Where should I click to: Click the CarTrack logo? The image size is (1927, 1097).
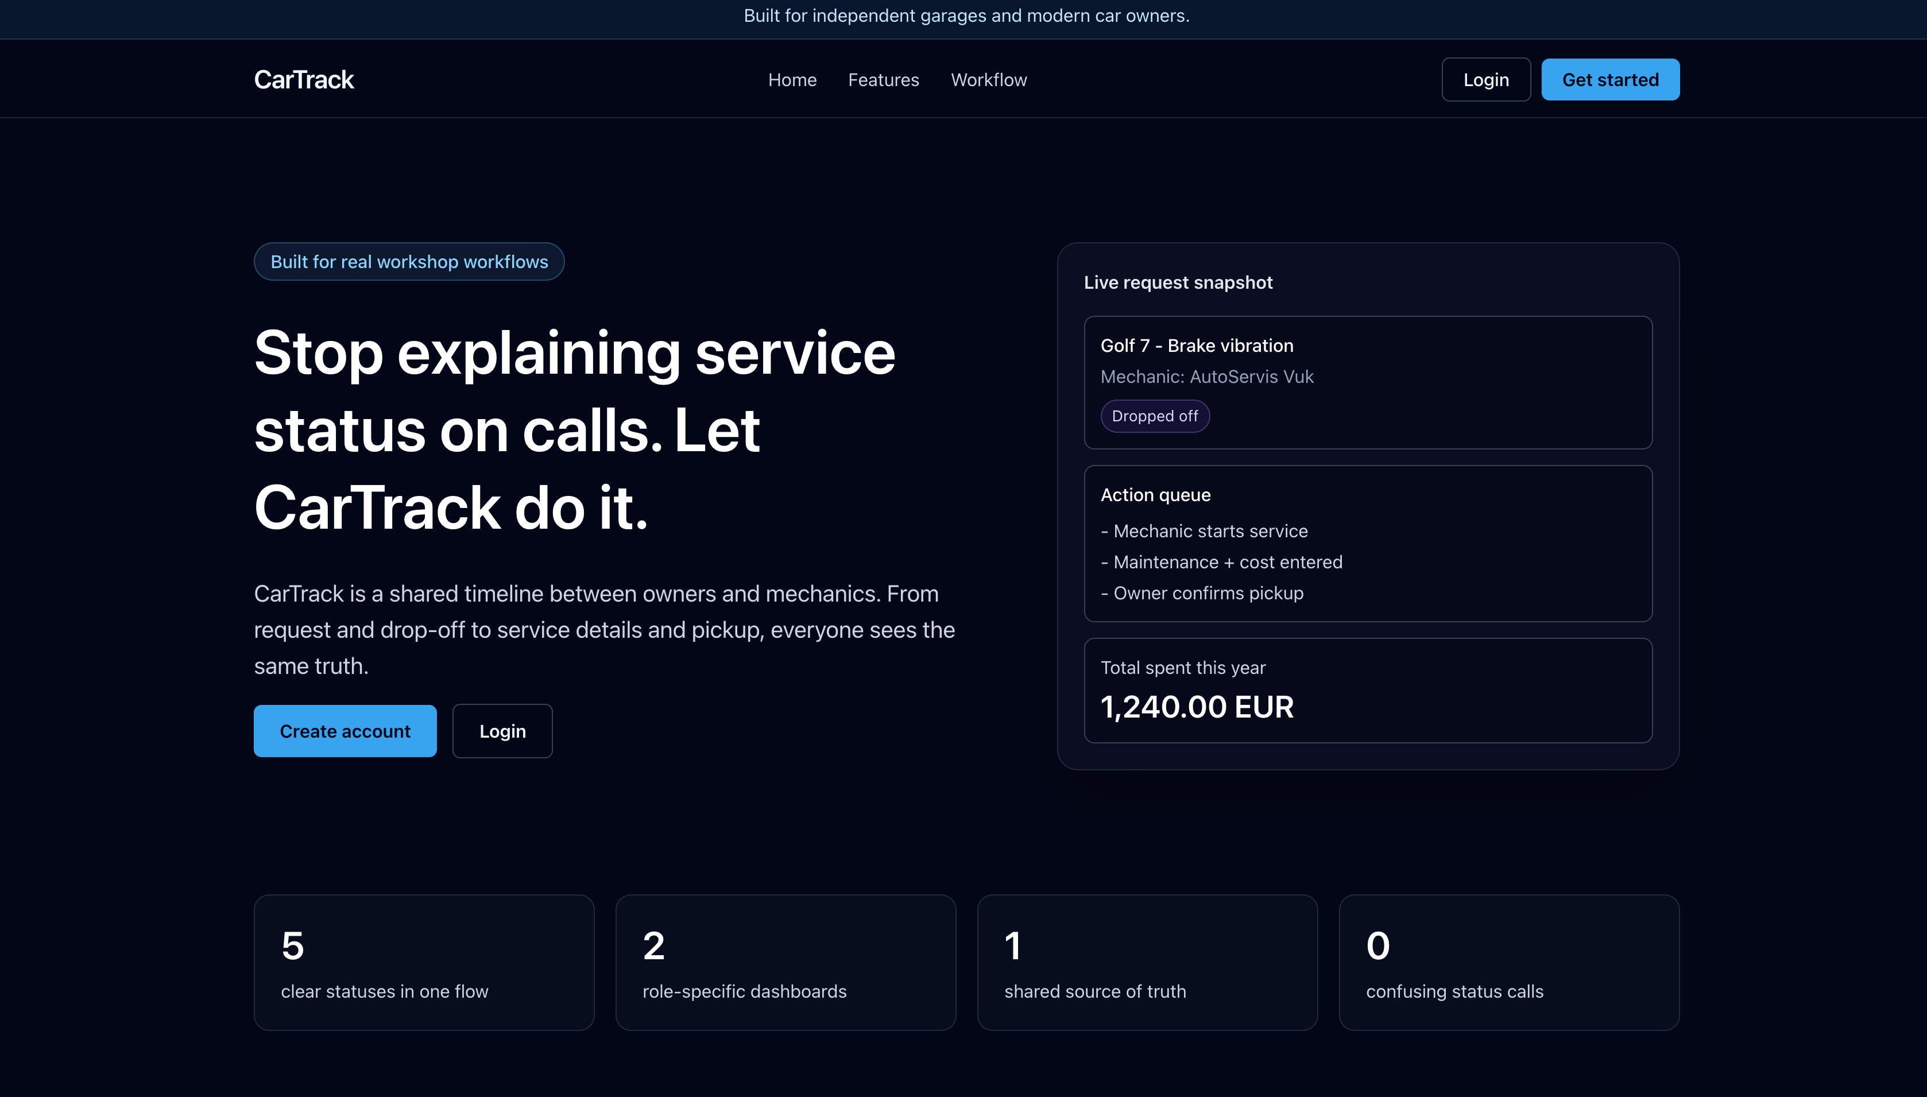[303, 78]
